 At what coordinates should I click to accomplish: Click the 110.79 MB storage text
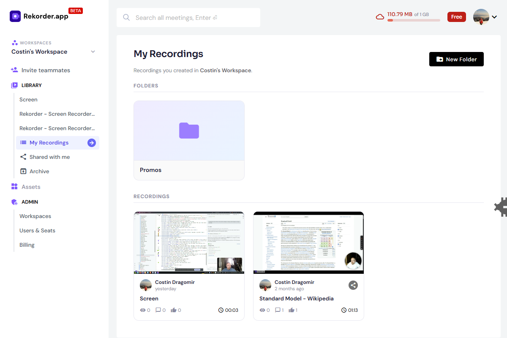pyautogui.click(x=400, y=14)
